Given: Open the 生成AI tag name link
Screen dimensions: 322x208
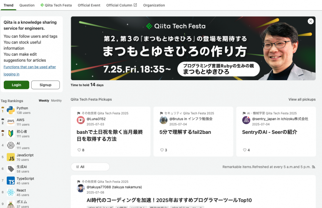Looking at the screenshot, I should click(22, 167).
